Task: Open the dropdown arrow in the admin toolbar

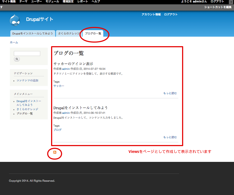Action: tap(231, 2)
